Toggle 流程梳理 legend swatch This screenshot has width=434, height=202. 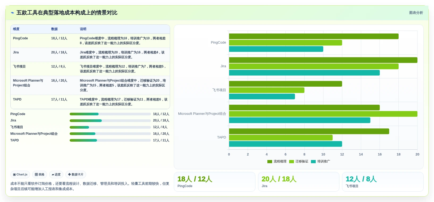click(270, 162)
